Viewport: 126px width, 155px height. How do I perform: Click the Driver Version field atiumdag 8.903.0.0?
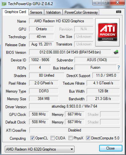75,106
